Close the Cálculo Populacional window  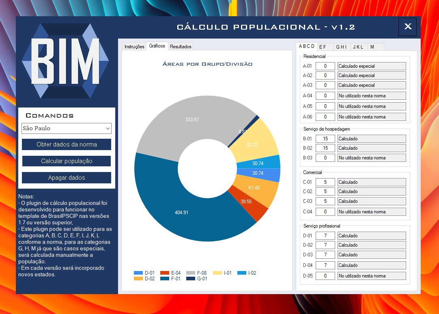pyautogui.click(x=408, y=27)
